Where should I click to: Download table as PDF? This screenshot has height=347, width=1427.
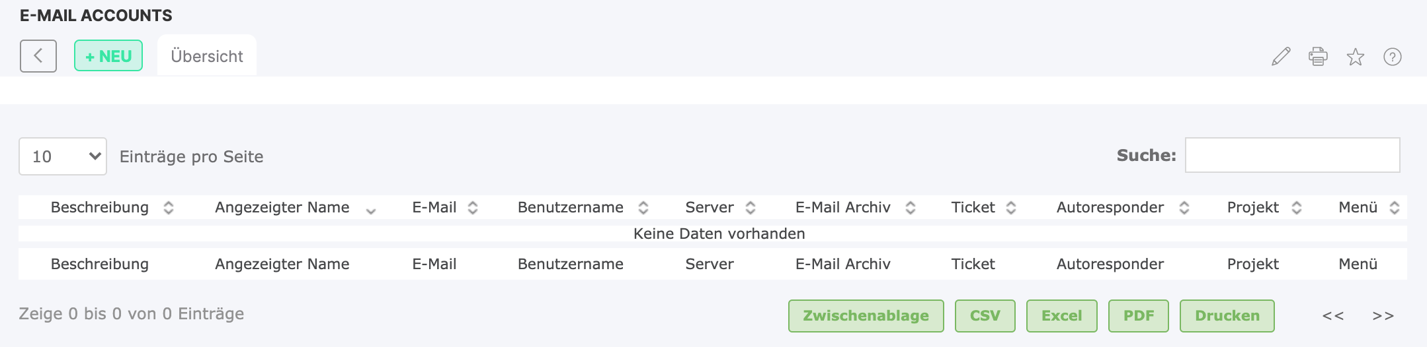pyautogui.click(x=1138, y=316)
